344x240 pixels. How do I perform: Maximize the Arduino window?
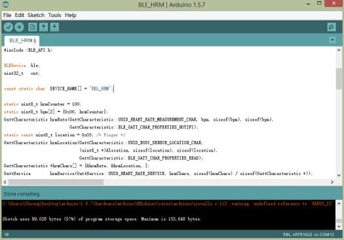(320, 3)
